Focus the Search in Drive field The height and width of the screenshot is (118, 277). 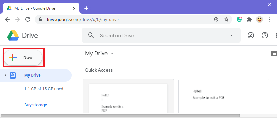(161, 35)
